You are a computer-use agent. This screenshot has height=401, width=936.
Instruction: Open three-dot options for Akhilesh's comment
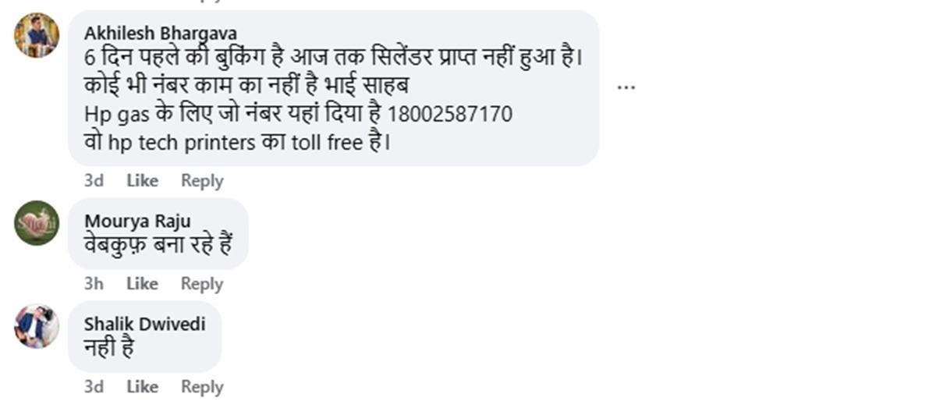[x=626, y=87]
